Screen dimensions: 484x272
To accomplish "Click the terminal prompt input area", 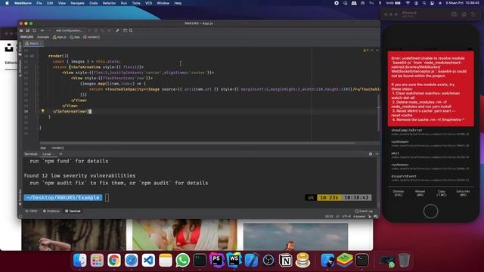I will click(107, 198).
